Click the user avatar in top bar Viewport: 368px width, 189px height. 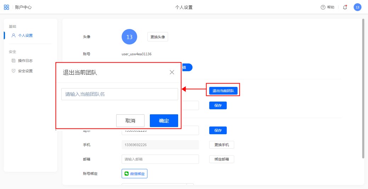[x=357, y=7]
